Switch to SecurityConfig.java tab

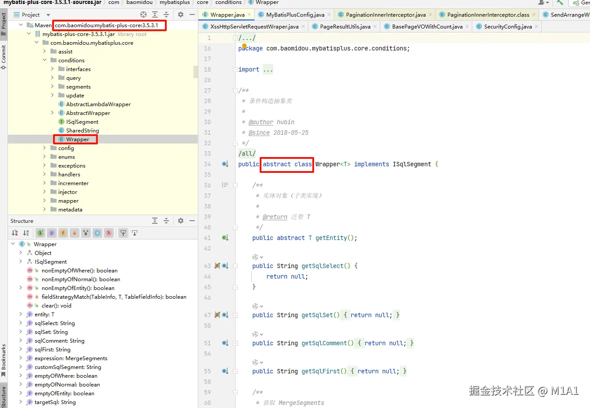508,26
